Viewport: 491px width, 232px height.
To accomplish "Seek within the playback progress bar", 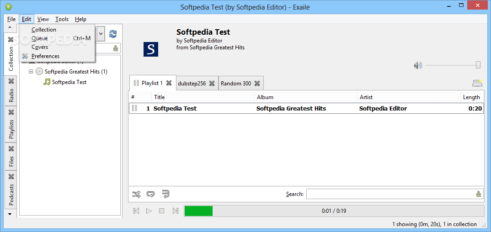I will point(334,211).
